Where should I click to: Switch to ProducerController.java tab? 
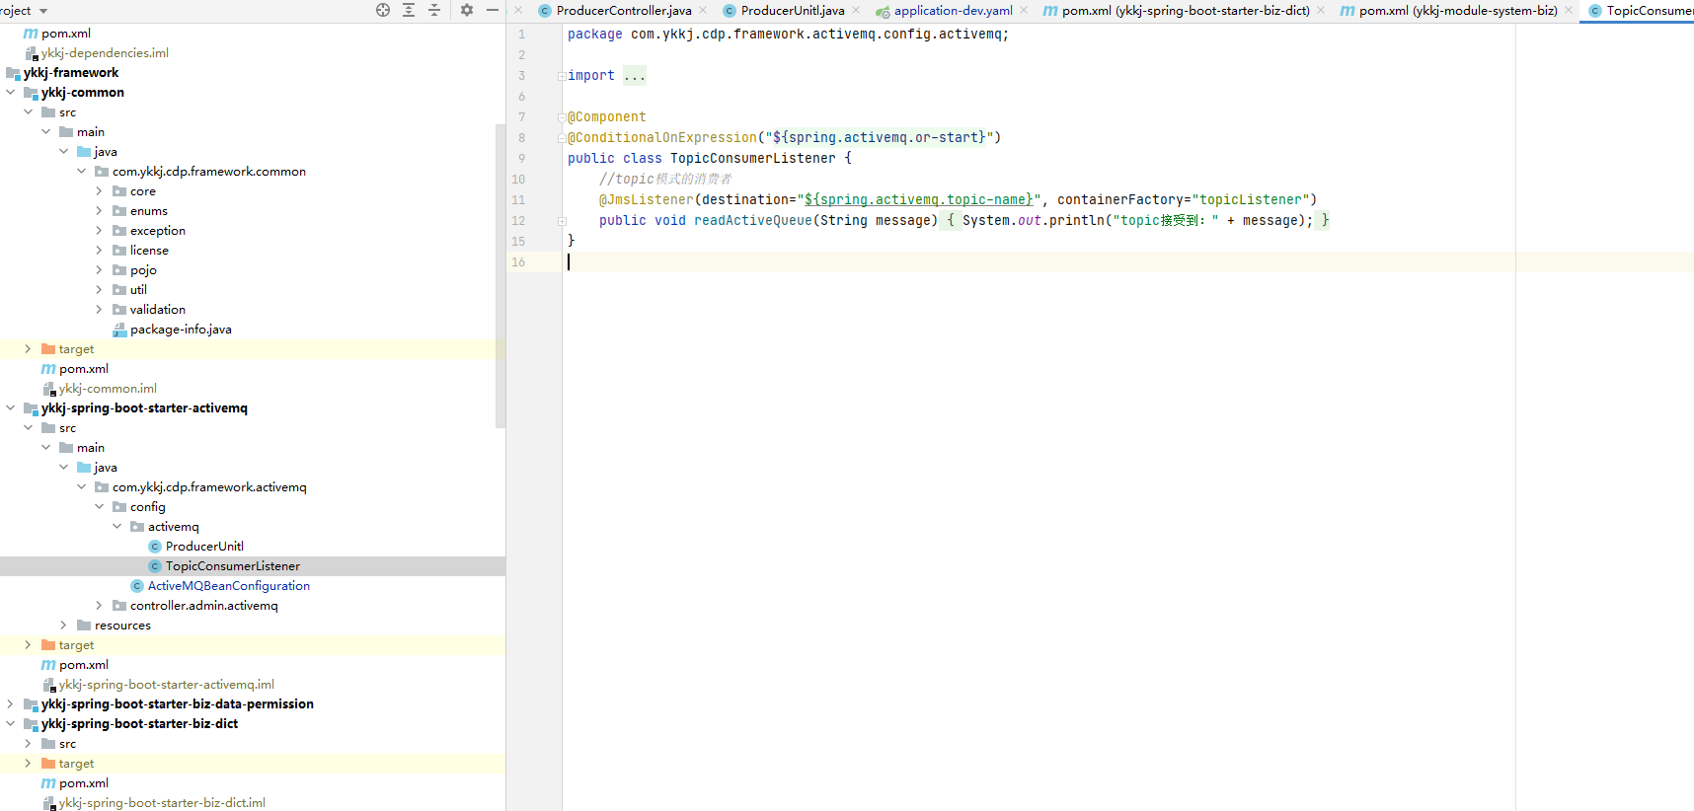pyautogui.click(x=624, y=11)
